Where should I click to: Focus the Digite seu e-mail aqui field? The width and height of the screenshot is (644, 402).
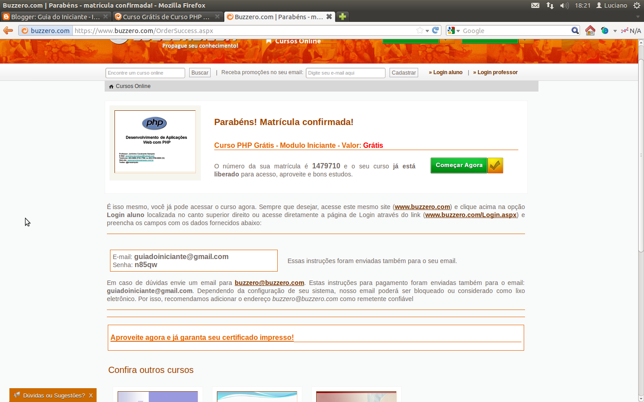(346, 73)
